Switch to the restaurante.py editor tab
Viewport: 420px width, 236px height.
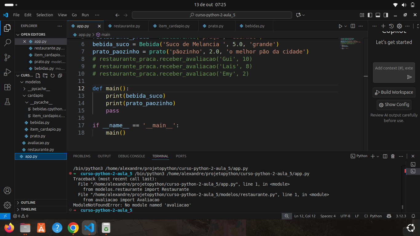point(126,26)
